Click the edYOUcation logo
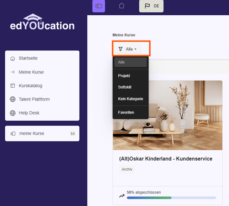 click(x=42, y=22)
